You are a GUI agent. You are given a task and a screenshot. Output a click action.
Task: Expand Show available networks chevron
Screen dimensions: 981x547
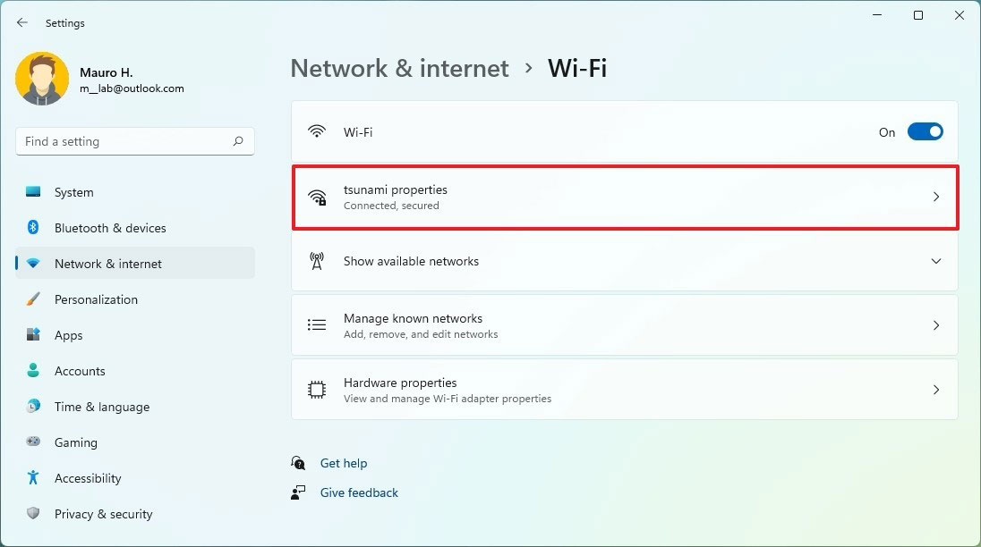click(936, 261)
